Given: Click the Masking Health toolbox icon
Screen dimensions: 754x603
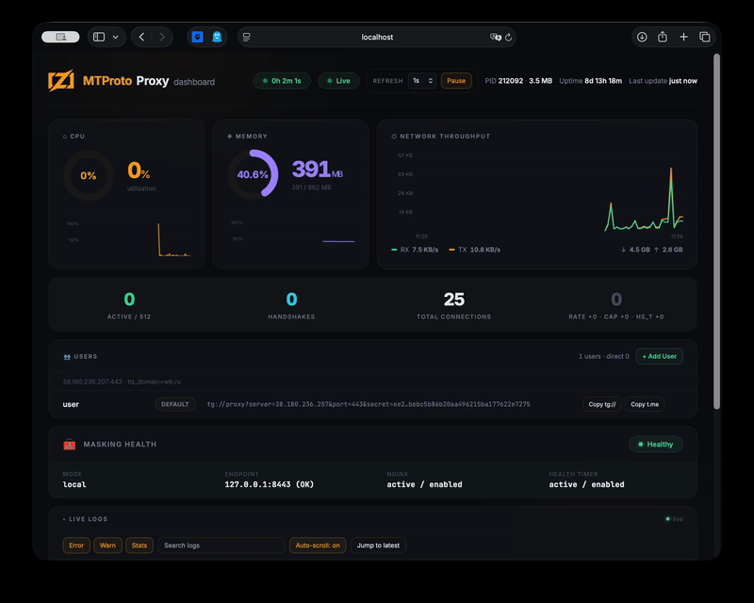Looking at the screenshot, I should pyautogui.click(x=69, y=445).
